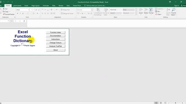
Task: Click the Undo icon in Quick Access
Action: 4,2
